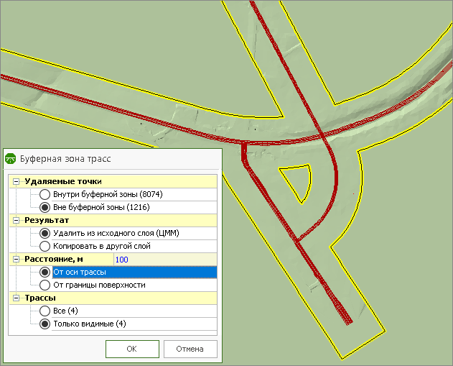Choose 'Удалить из исходного слоя (ЦММ)' option
The image size is (453, 366).
point(45,233)
